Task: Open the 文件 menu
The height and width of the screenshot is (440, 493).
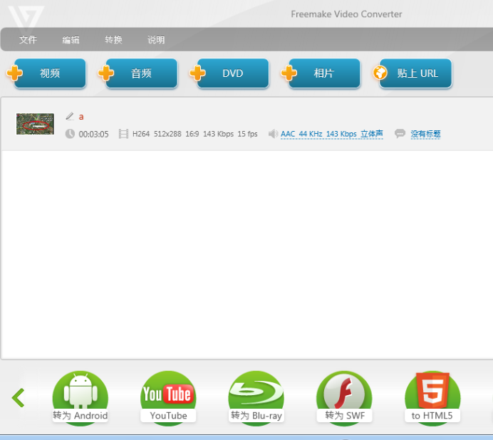Action: coord(28,40)
